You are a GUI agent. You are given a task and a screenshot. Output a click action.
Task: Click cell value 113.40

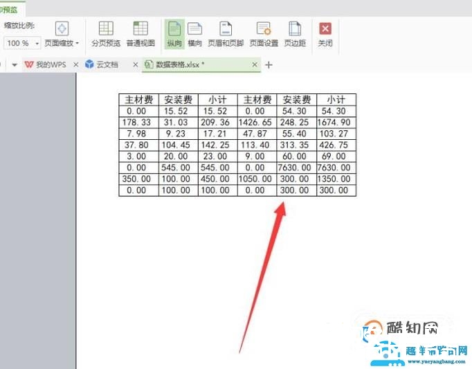click(255, 145)
